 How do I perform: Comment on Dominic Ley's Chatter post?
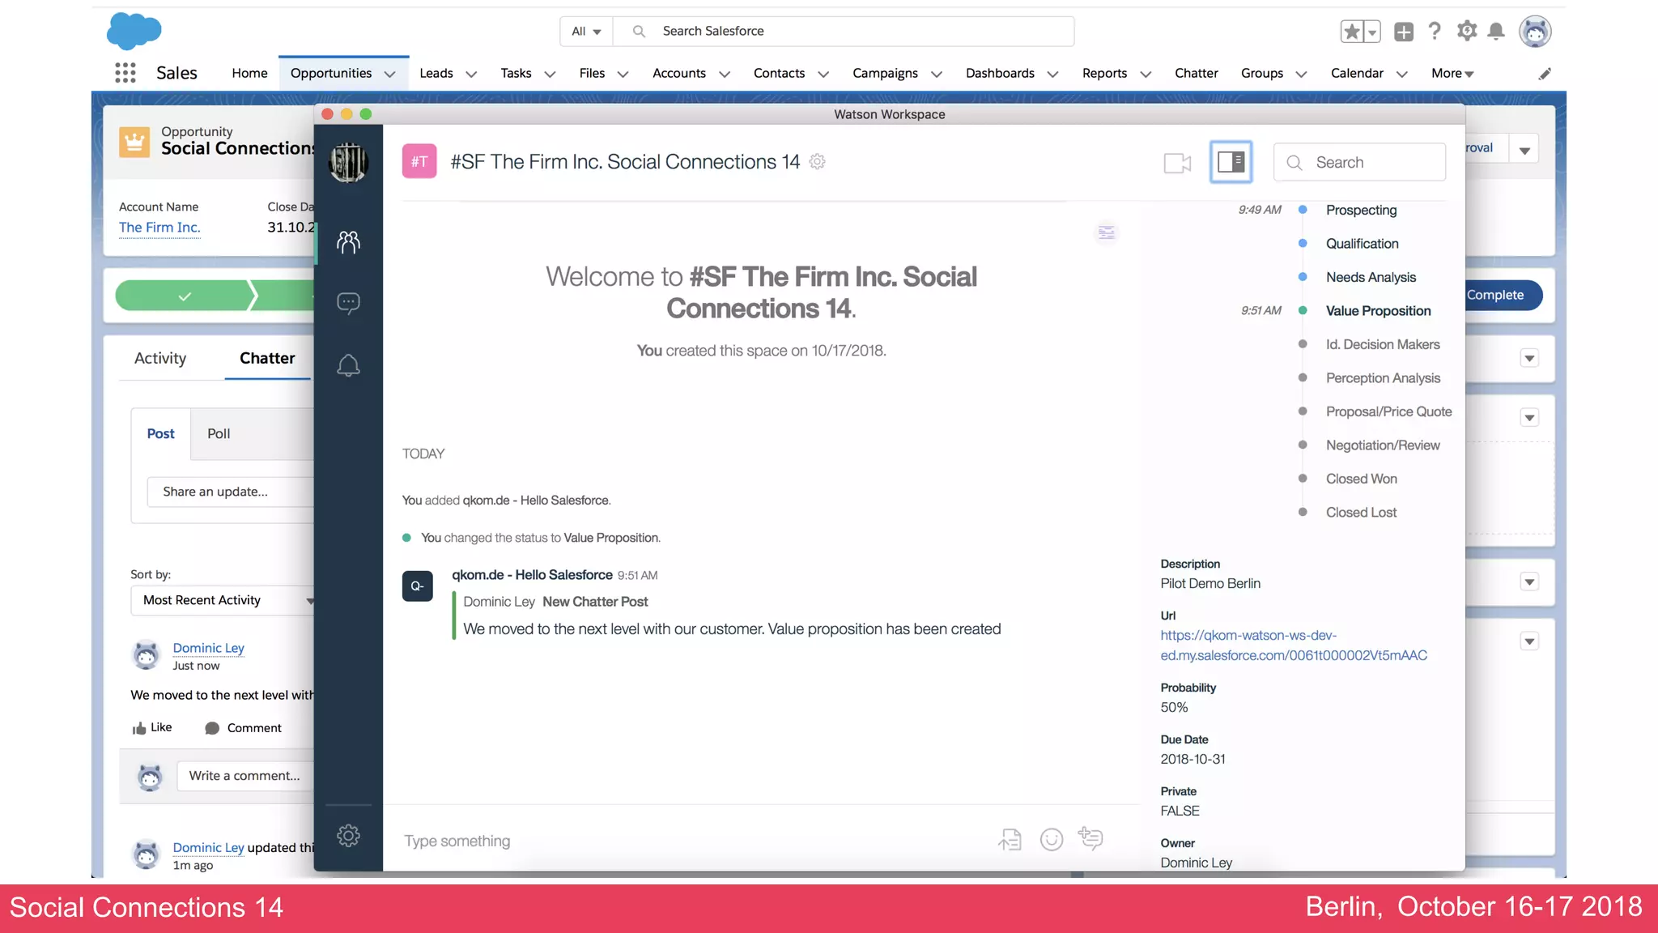[243, 728]
